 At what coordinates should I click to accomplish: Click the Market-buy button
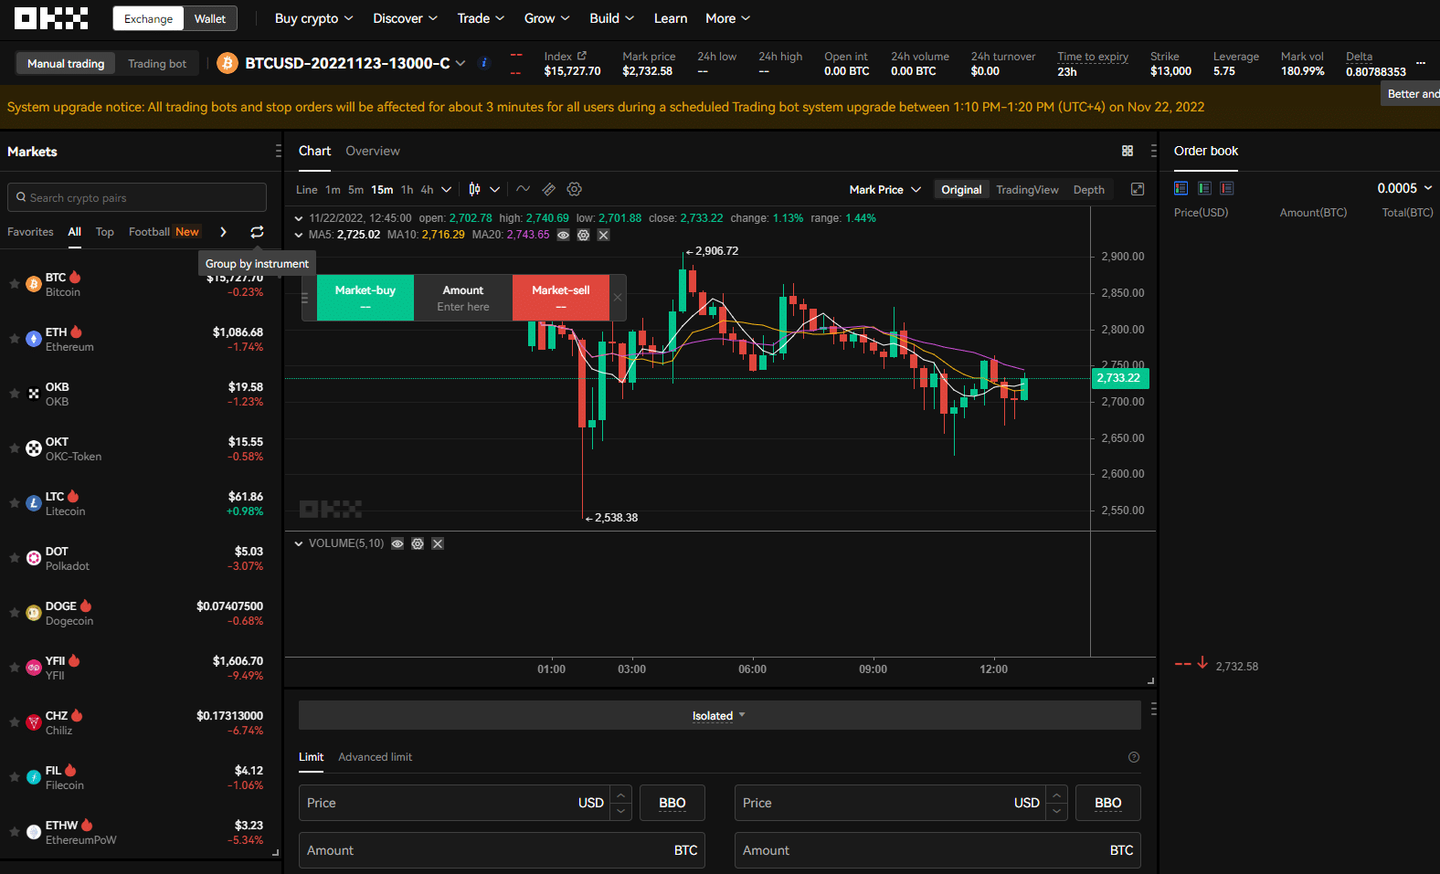(365, 298)
